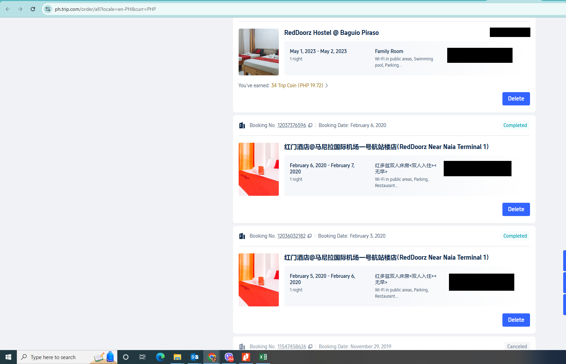The width and height of the screenshot is (566, 364).
Task: Delete the February 5–6, 2020 booking
Action: click(516, 320)
